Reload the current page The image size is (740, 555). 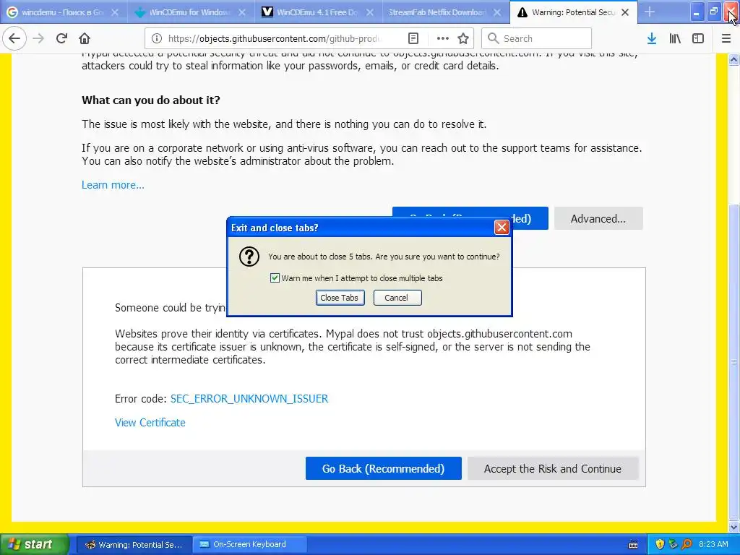click(x=61, y=38)
